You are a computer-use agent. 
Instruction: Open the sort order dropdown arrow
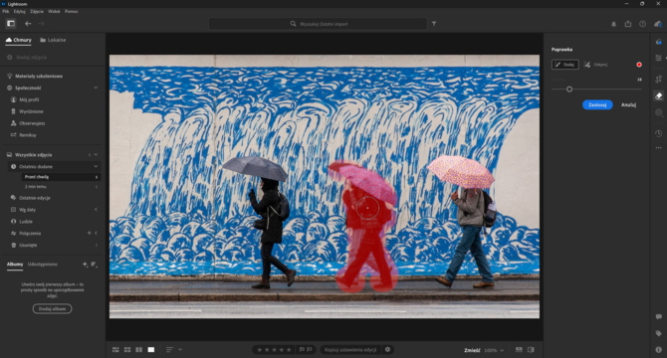pyautogui.click(x=180, y=349)
